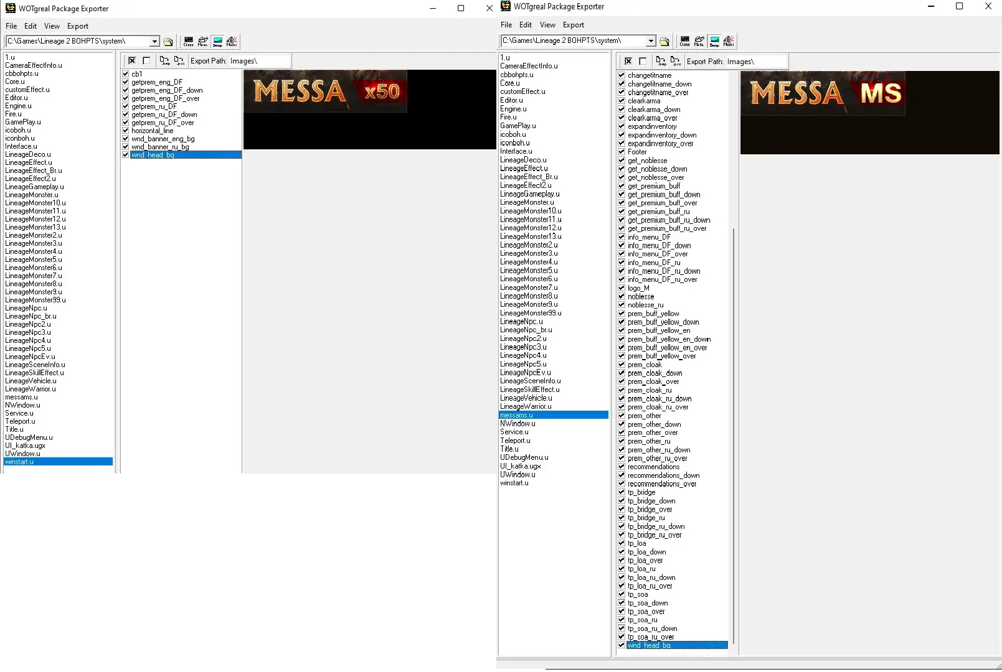Open folder browse icon in left window
1002x672 pixels.
pyautogui.click(x=168, y=42)
